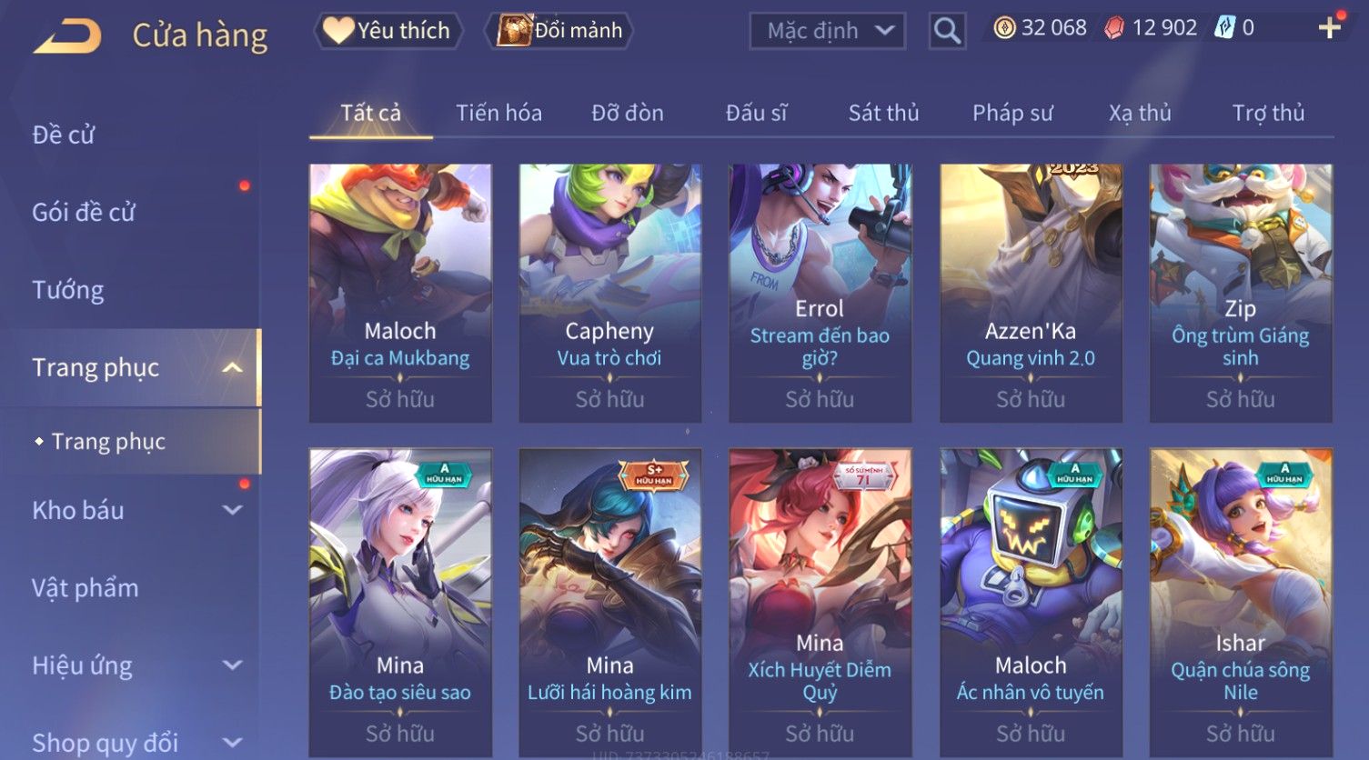Select the Pháp sư tab
The image size is (1369, 760).
tap(1012, 113)
